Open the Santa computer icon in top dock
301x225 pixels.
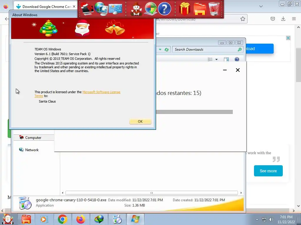(x=87, y=8)
